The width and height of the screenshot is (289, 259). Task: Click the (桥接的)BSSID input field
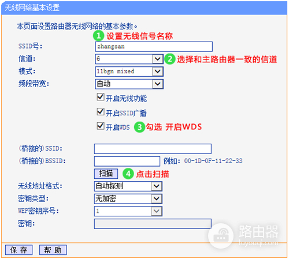click(127, 162)
